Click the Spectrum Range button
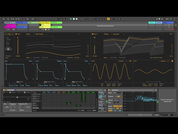Viewport: 178px width, 134px height. (x=110, y=111)
